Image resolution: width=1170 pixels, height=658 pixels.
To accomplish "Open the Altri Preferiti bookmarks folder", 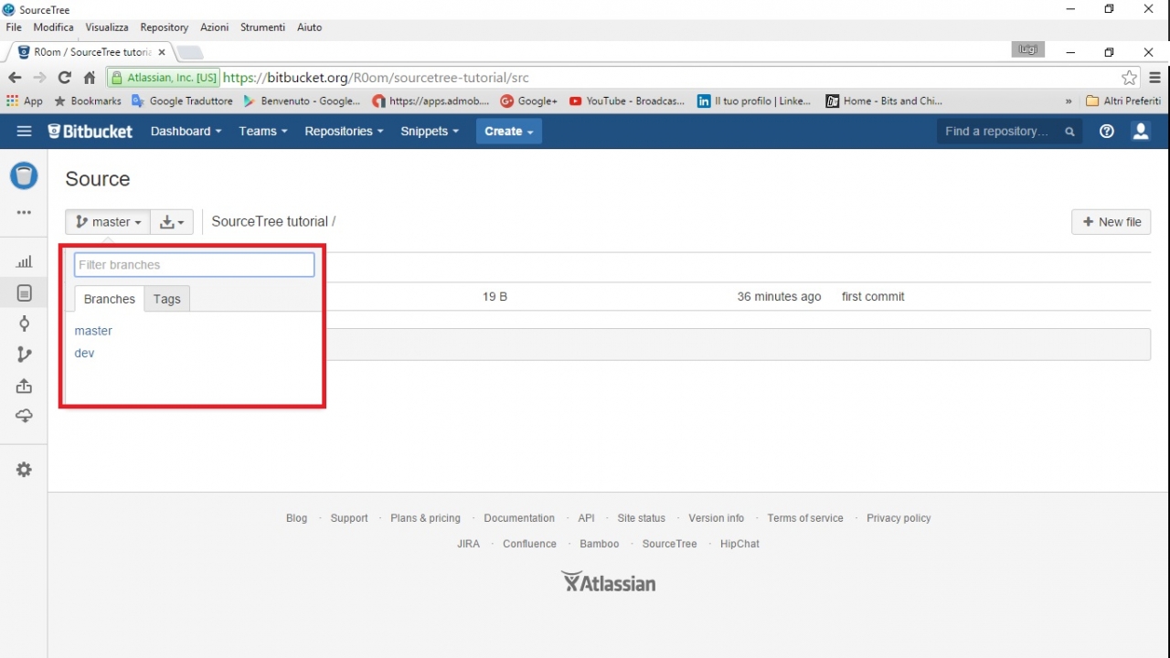I will pyautogui.click(x=1124, y=101).
